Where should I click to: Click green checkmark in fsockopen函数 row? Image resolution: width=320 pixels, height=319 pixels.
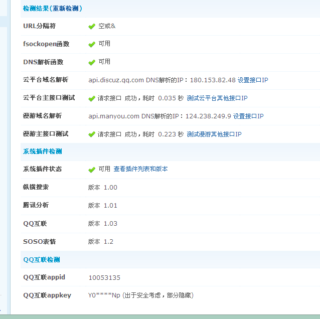pos(92,44)
